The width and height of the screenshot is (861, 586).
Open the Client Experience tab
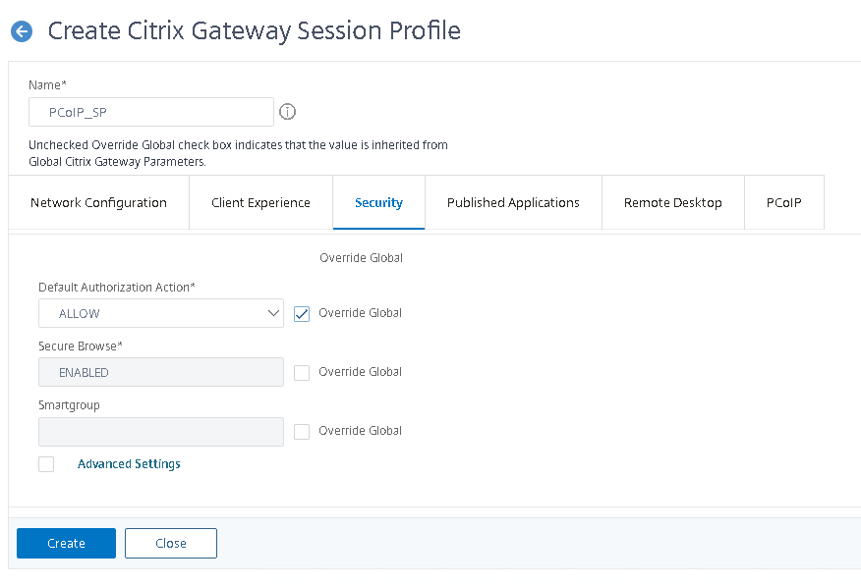(x=260, y=203)
